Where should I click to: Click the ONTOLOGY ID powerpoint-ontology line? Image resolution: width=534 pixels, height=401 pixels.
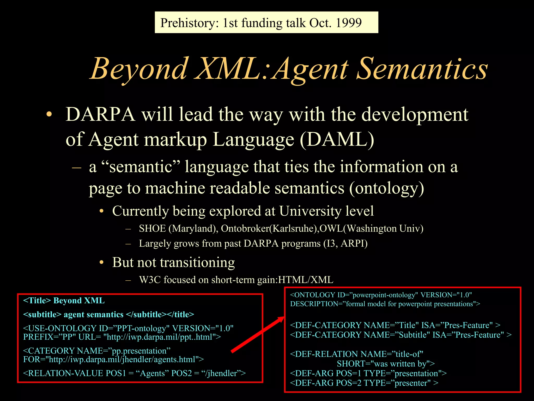pos(381,295)
